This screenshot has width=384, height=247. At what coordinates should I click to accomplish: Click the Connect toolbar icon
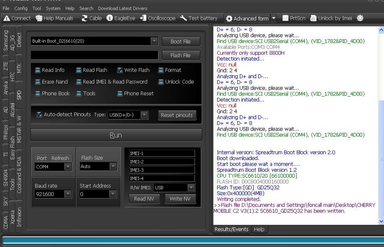point(17,18)
